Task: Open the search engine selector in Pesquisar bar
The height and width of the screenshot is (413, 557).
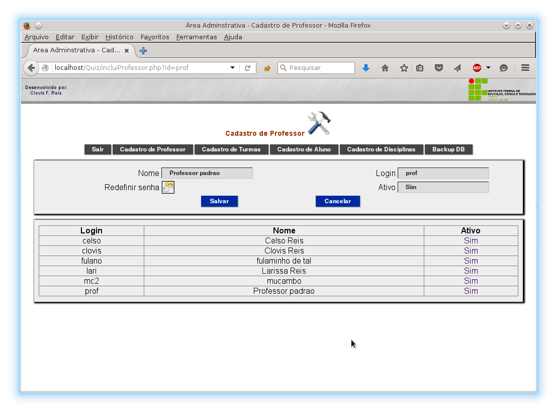Action: (285, 67)
